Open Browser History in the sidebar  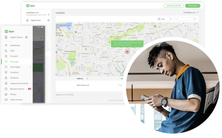pos(17,89)
